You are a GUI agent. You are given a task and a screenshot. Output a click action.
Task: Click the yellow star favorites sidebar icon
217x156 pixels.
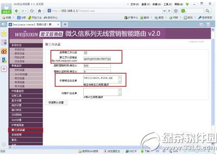pyautogui.click(x=4, y=33)
